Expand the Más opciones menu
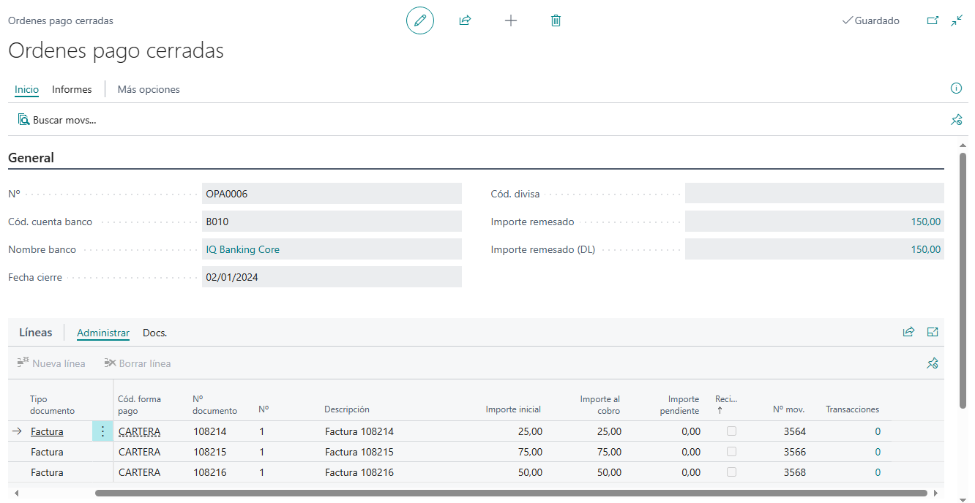This screenshot has height=503, width=975. tap(149, 89)
